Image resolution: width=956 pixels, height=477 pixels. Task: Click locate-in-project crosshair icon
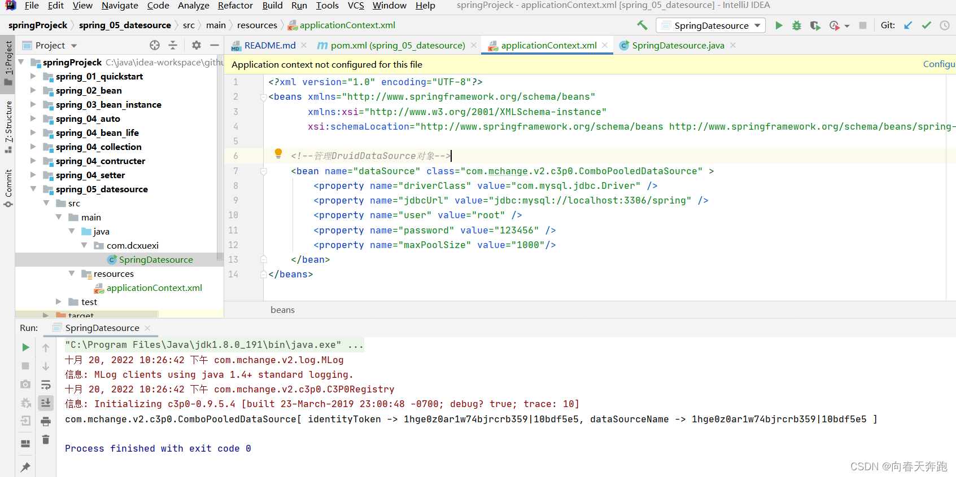pyautogui.click(x=155, y=45)
